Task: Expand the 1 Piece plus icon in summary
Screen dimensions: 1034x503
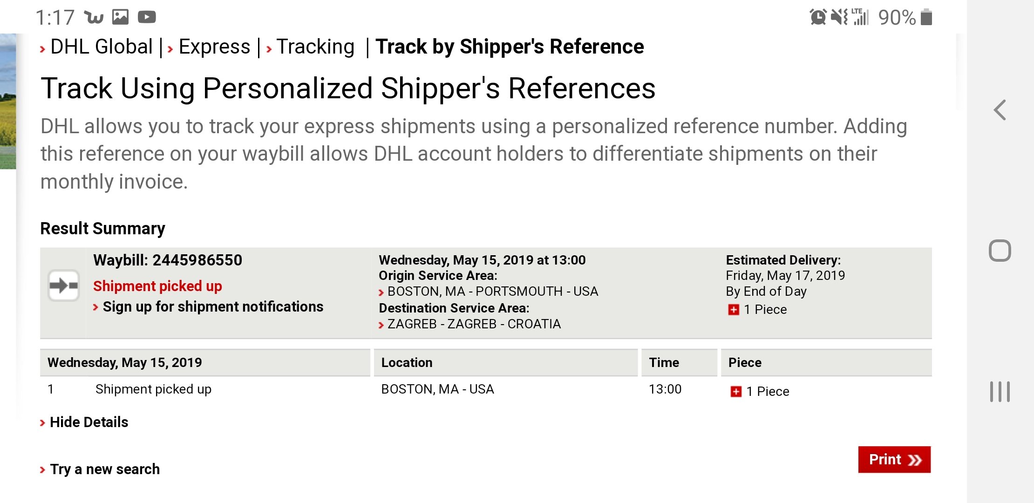Action: tap(734, 310)
